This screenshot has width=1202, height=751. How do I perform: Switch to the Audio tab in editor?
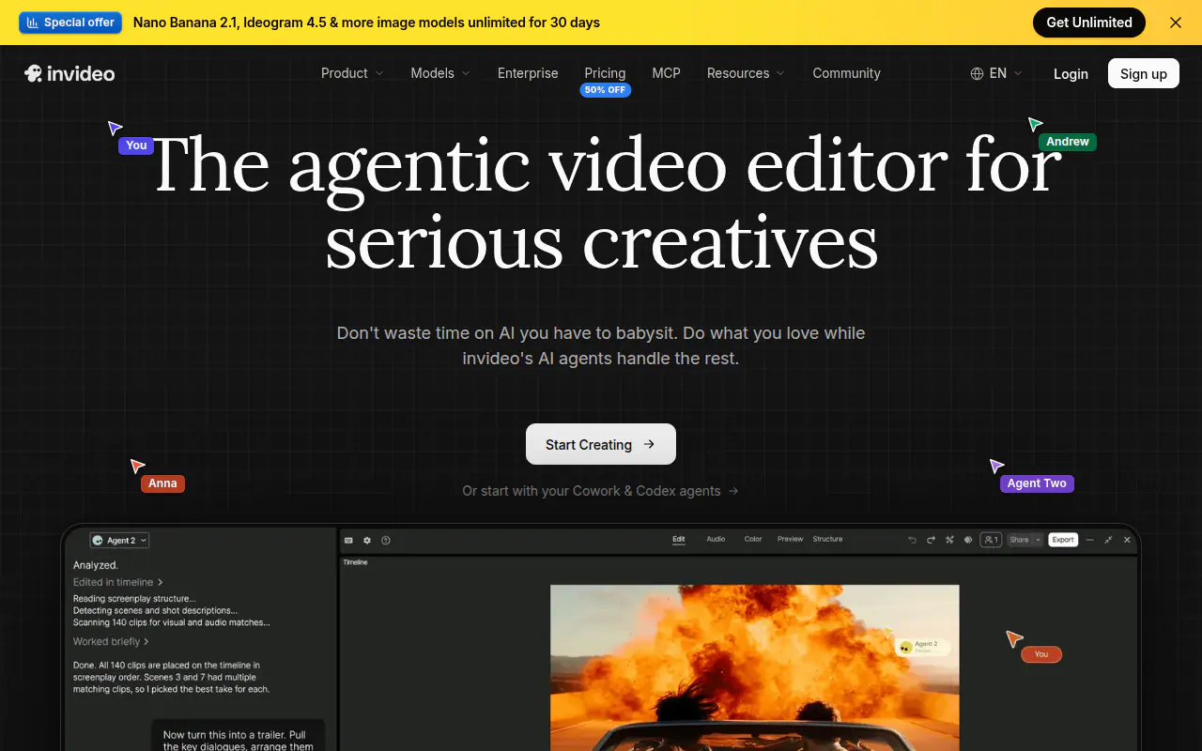click(716, 539)
